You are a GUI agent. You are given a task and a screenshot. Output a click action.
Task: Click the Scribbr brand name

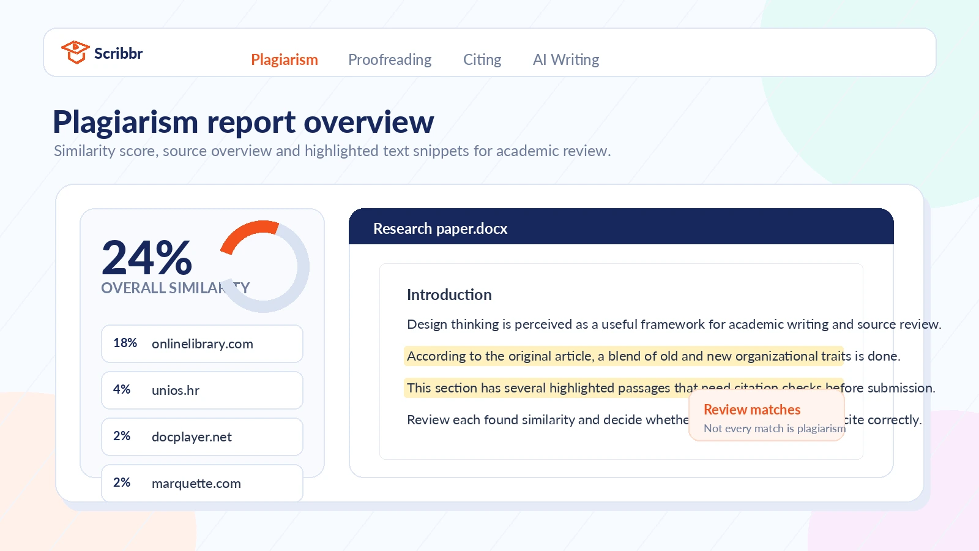pyautogui.click(x=118, y=54)
